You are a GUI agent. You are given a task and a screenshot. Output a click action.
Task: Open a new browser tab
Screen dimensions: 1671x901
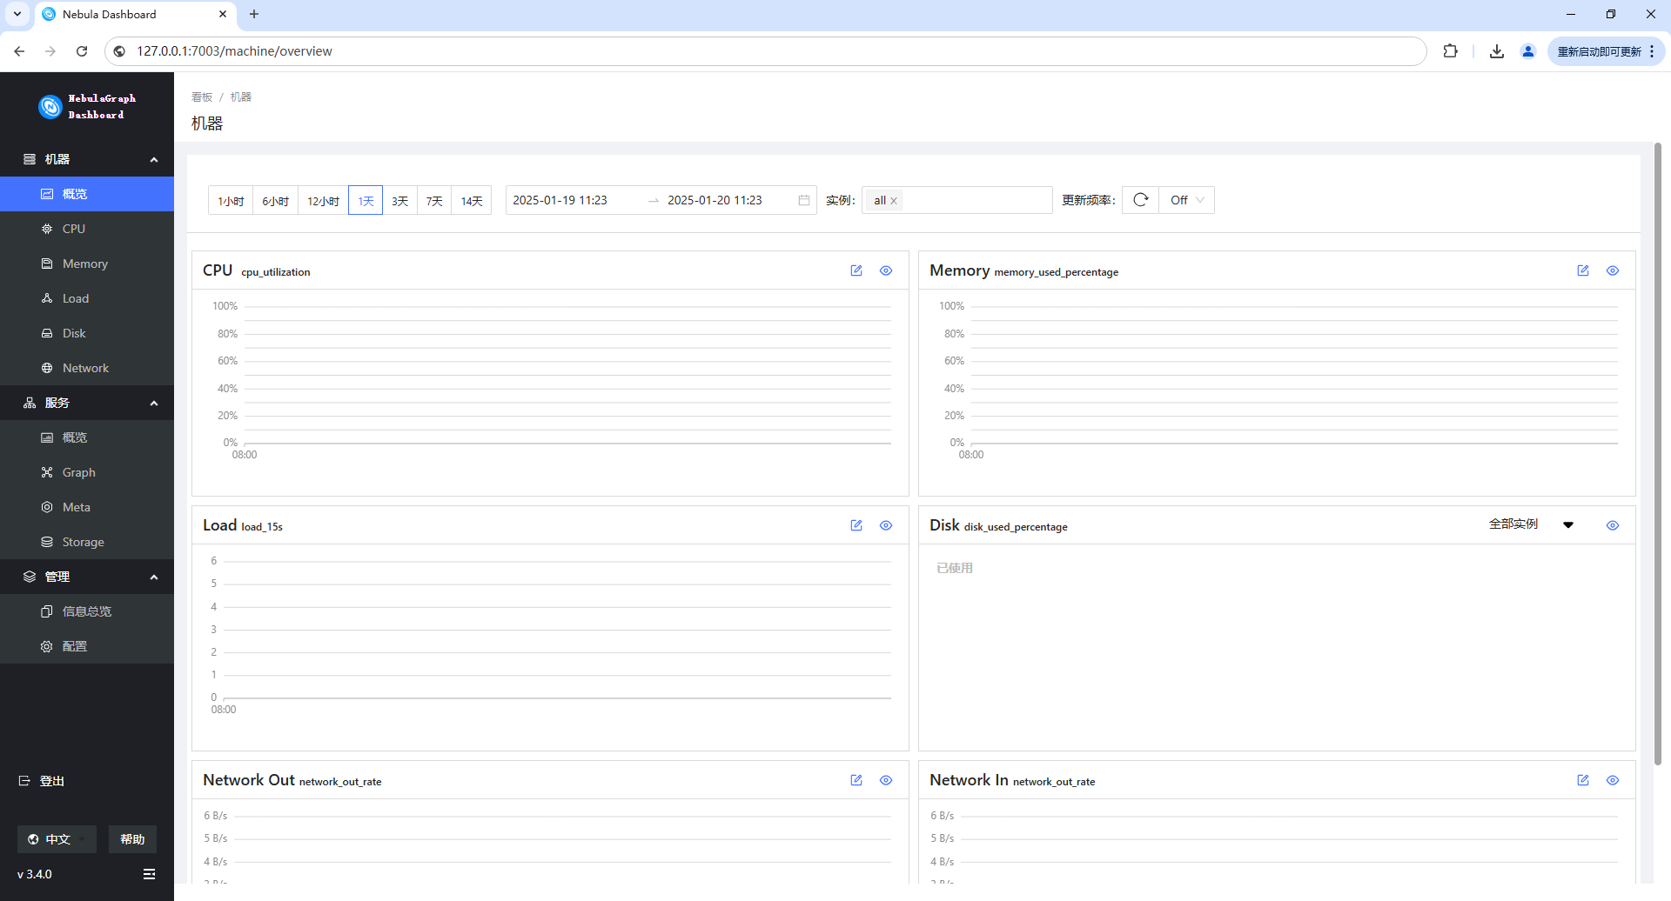[254, 14]
